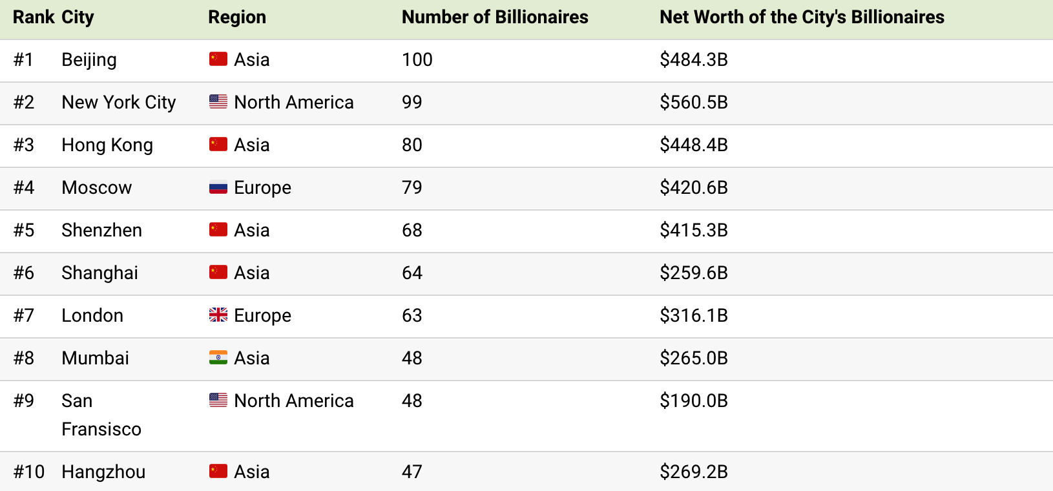Click the China flag in Hong Kong row
This screenshot has height=491, width=1053.
218,145
